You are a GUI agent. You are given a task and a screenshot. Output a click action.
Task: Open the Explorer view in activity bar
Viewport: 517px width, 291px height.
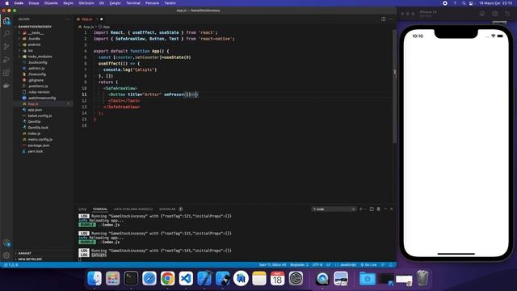coord(6,21)
